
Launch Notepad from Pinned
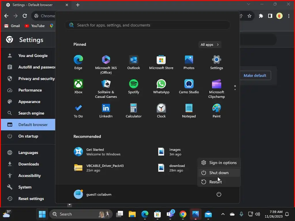[189, 111]
